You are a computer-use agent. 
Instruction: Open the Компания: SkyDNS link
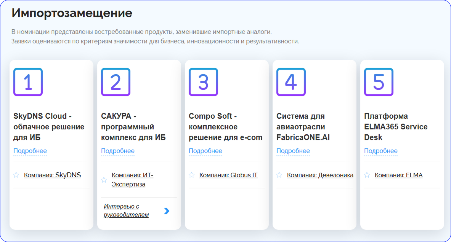tap(52, 175)
